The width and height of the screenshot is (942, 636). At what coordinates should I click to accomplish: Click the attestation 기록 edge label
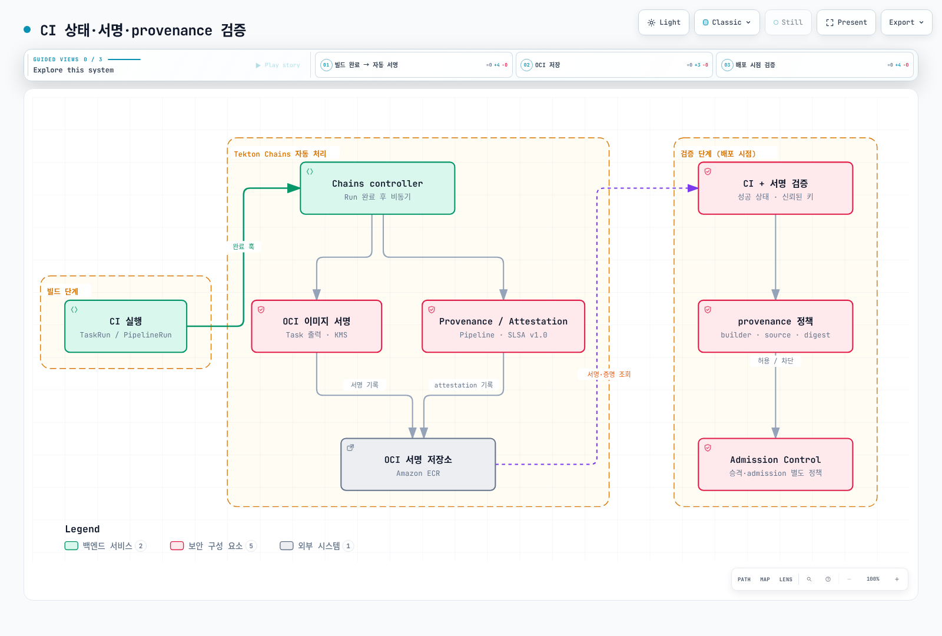[463, 385]
